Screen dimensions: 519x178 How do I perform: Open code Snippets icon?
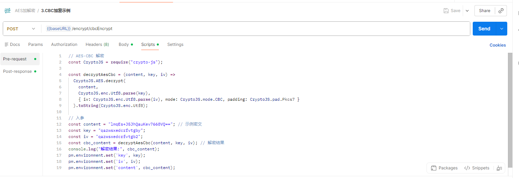(x=467, y=168)
